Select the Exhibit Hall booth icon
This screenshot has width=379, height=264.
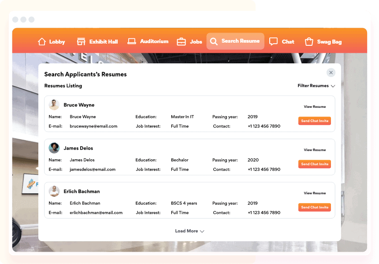tap(81, 41)
